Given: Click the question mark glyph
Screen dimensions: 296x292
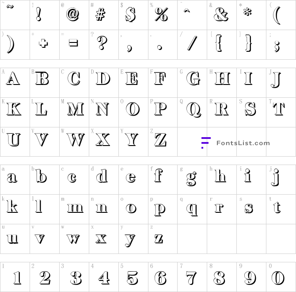Looking at the screenshot, I should tap(102, 43).
